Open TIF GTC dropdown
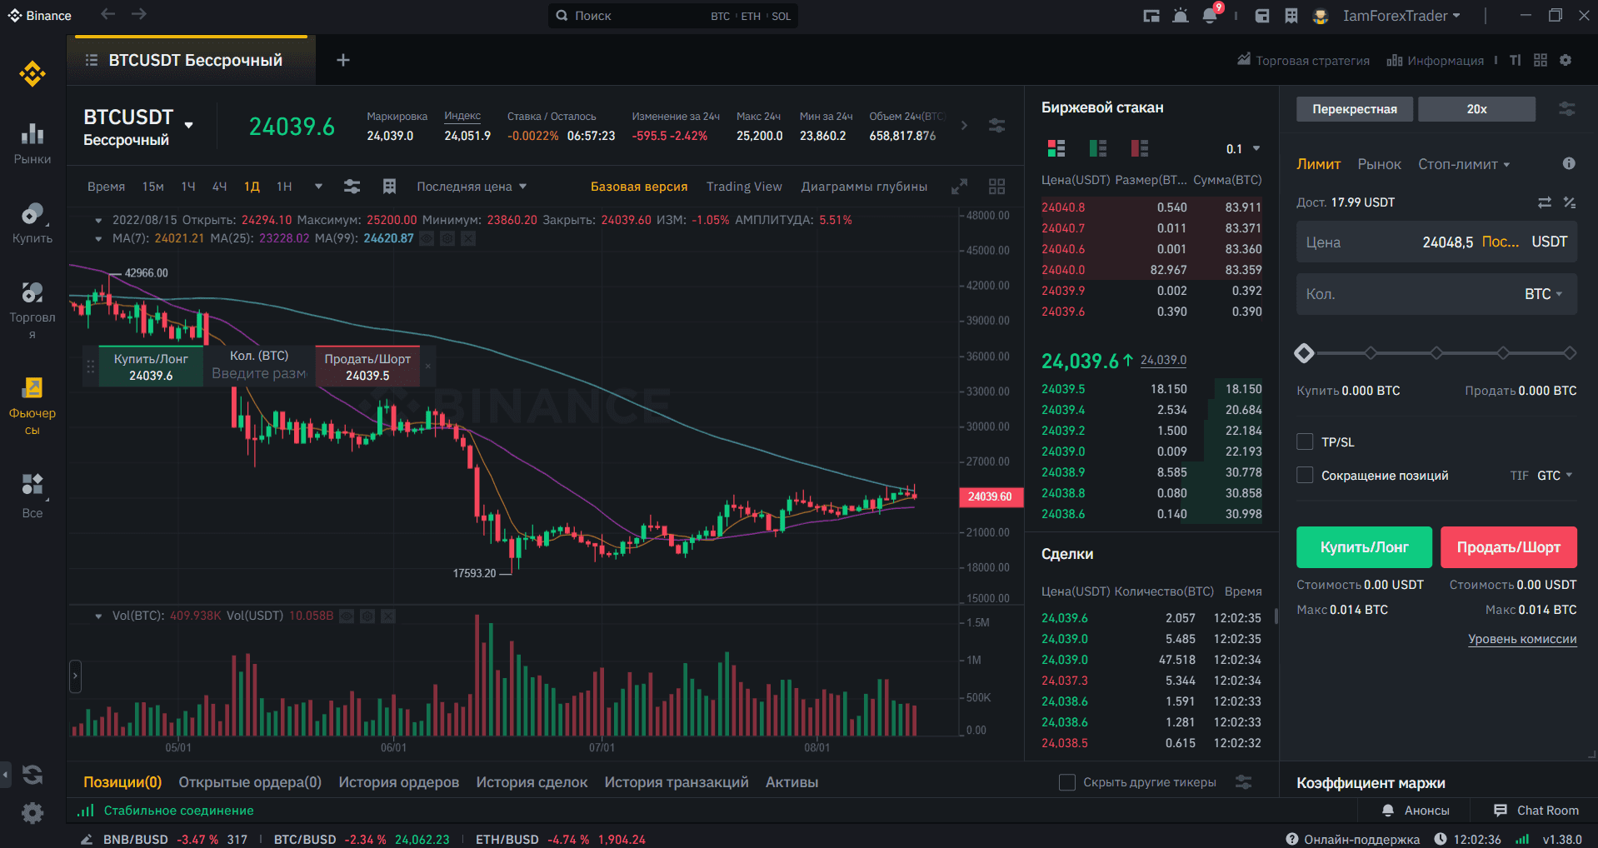 pyautogui.click(x=1554, y=476)
